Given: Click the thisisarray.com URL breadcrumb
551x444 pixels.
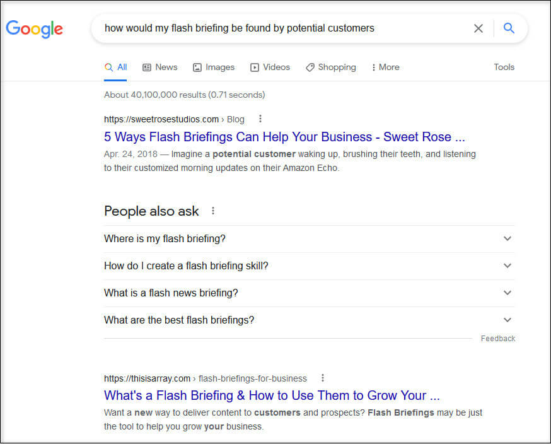Looking at the screenshot, I should coord(206,378).
